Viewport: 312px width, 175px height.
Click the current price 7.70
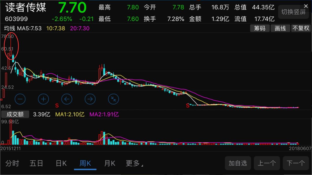pyautogui.click(x=72, y=8)
